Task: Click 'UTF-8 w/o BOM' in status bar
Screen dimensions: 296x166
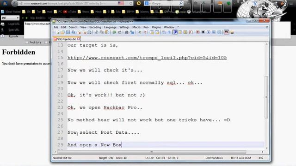Action: [241, 158]
